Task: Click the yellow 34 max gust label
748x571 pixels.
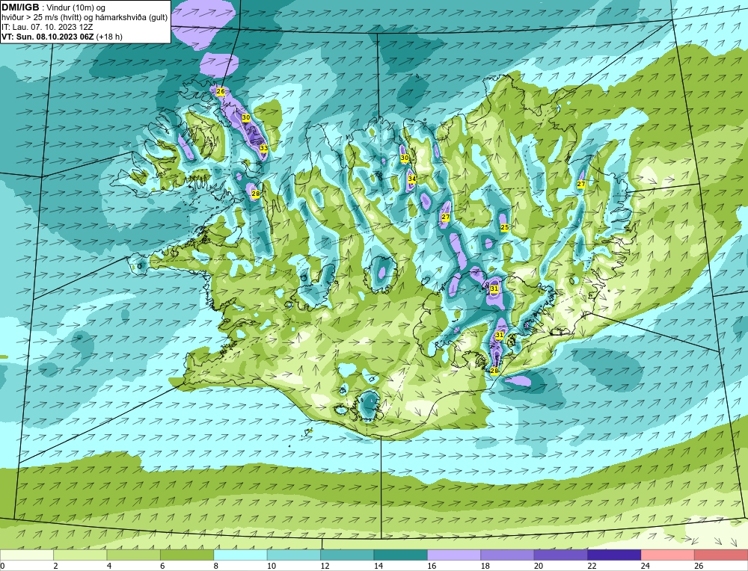Action: click(x=411, y=179)
